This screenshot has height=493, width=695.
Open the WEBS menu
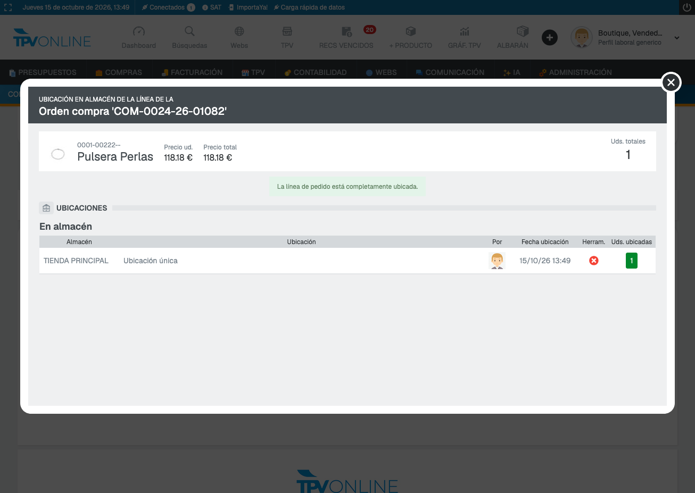(381, 72)
